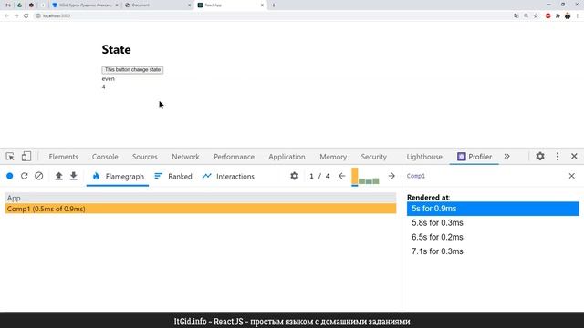
Task: Close the Comp1 details sidebar
Action: (572, 176)
